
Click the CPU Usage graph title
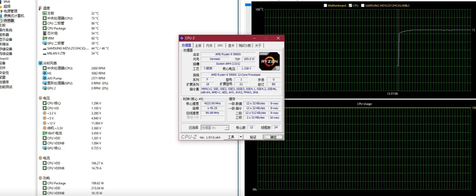pyautogui.click(x=364, y=104)
